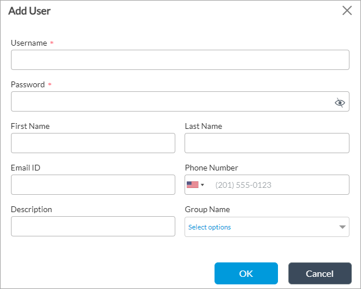The image size is (361, 289).
Task: Cancel adding the user
Action: click(x=319, y=273)
